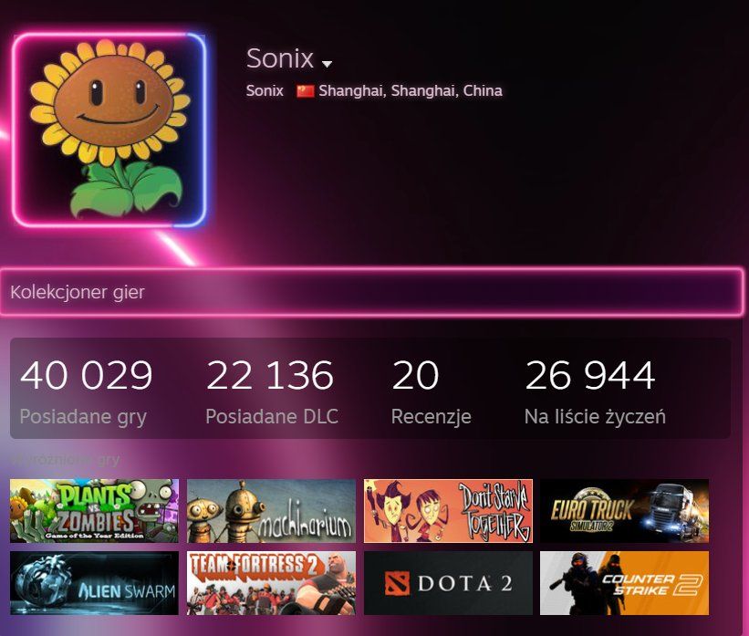Screen dimensions: 749x636
Task: Open the Kolekcjoner gier showcase header
Action: click(371, 292)
